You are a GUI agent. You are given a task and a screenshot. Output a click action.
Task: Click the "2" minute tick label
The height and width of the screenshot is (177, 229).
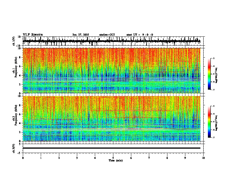59,158
